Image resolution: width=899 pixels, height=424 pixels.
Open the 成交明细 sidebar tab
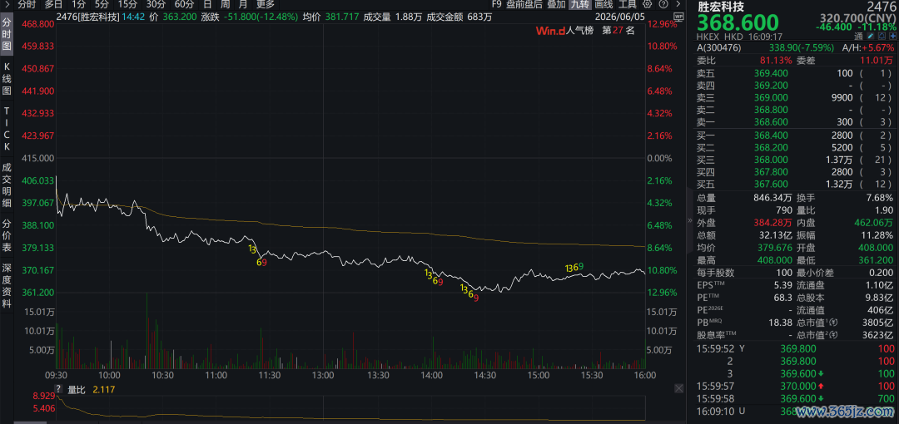coord(7,185)
